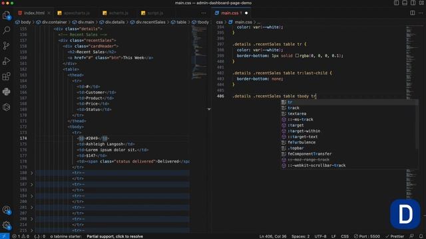Select :target-within suggestion

tap(349, 131)
